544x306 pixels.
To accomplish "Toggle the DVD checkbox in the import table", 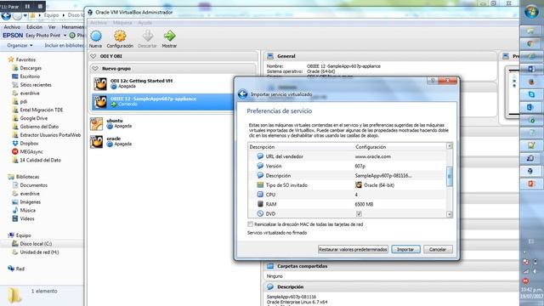I will (359, 213).
